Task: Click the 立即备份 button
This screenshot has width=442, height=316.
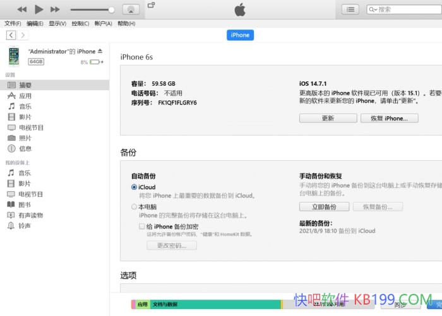Action: pyautogui.click(x=324, y=207)
